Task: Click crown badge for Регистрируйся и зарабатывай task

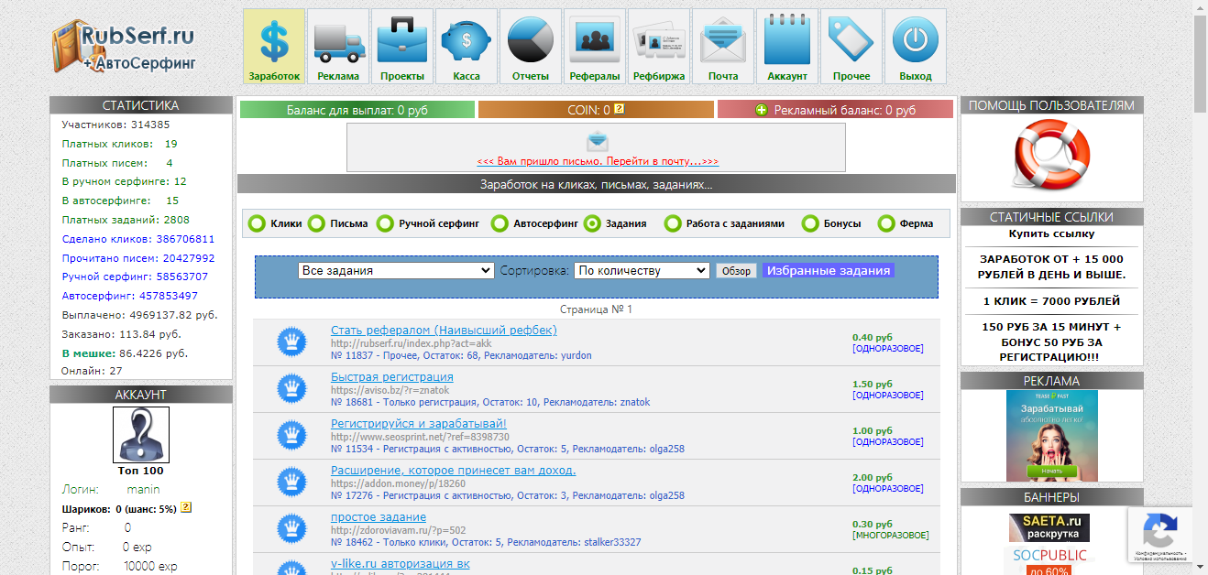Action: click(292, 436)
